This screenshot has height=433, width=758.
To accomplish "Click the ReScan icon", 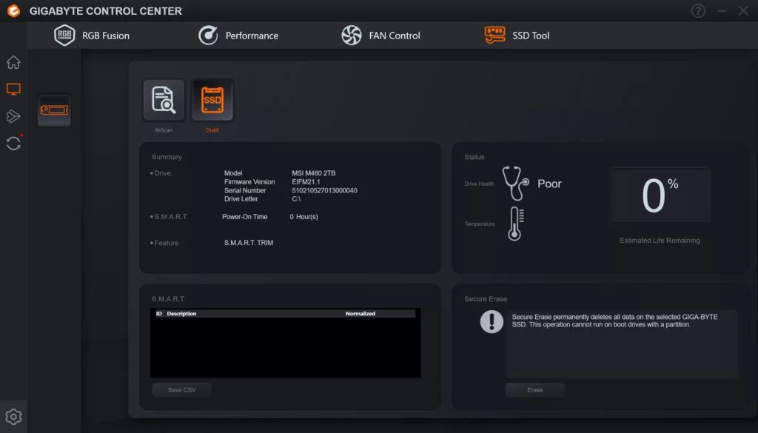I will point(164,100).
